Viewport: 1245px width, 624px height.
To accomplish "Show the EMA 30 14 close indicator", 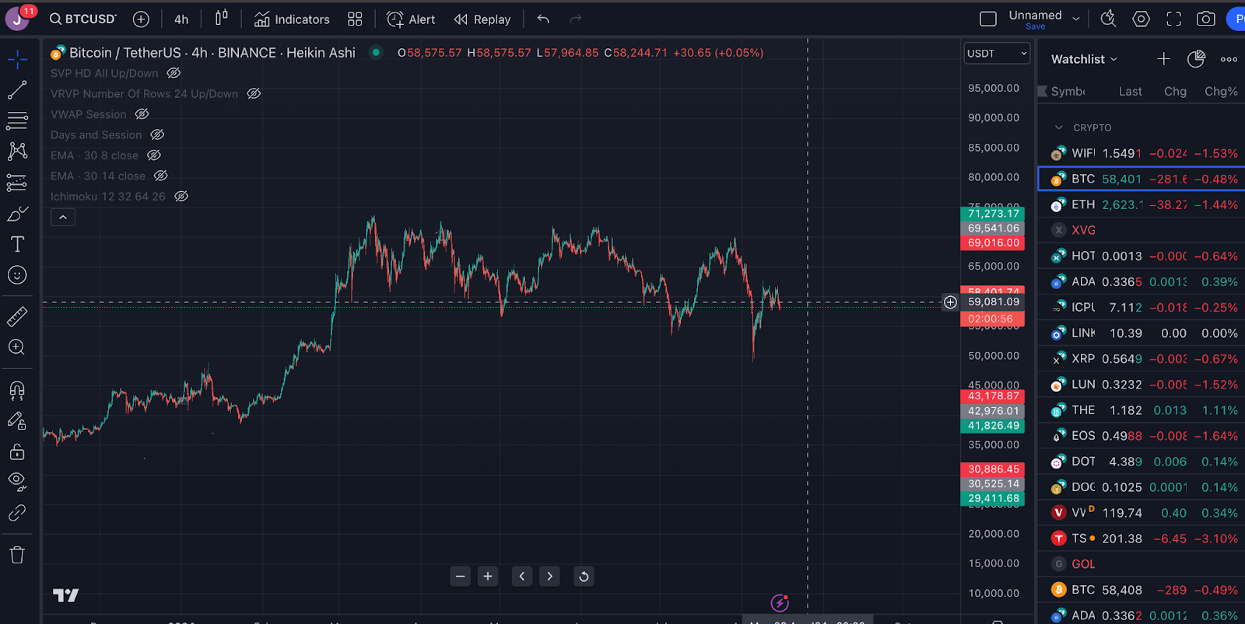I will pyautogui.click(x=160, y=176).
